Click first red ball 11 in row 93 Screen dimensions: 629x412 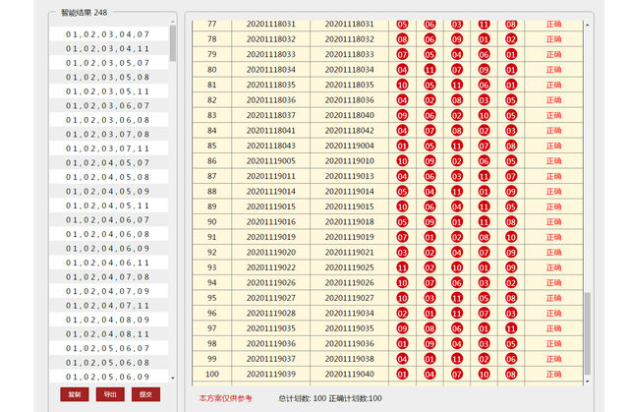pos(402,267)
